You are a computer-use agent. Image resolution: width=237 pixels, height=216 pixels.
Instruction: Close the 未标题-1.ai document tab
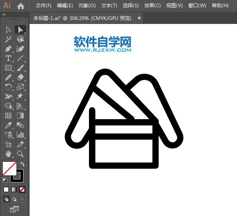(x=139, y=18)
